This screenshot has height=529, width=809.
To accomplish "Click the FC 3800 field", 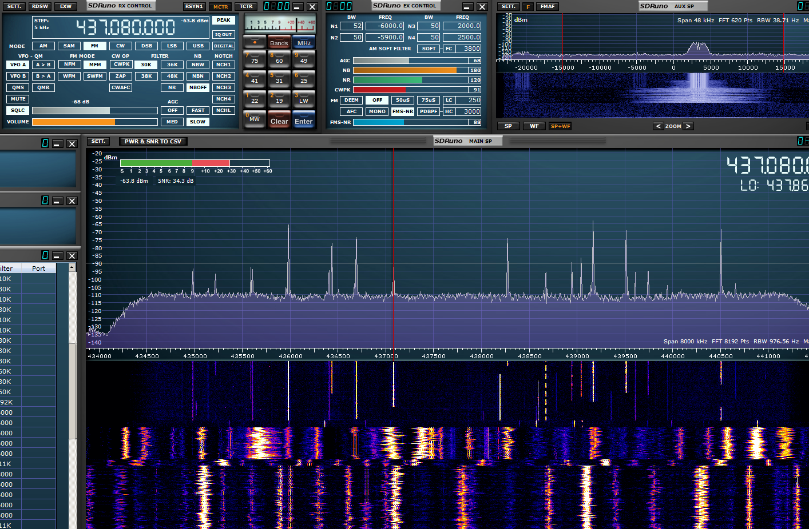I will [x=469, y=49].
